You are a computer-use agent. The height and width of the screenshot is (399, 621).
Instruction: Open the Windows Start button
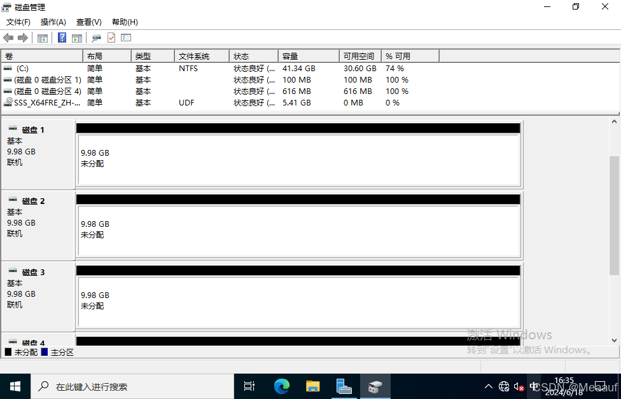(15, 386)
